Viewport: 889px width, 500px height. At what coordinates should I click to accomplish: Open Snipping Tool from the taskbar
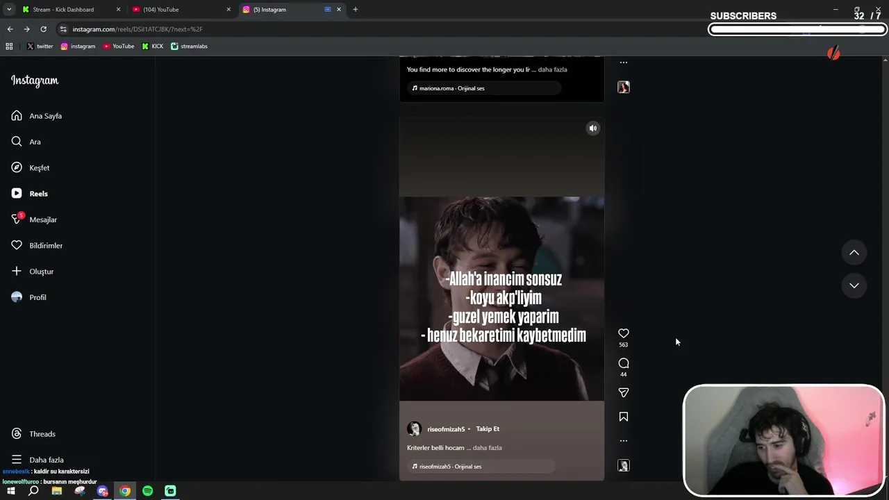point(80,491)
